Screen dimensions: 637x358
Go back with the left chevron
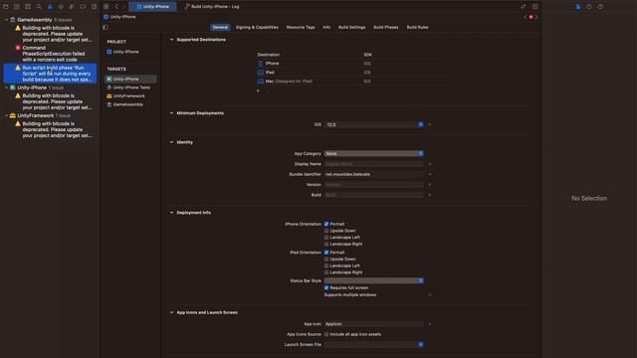116,7
